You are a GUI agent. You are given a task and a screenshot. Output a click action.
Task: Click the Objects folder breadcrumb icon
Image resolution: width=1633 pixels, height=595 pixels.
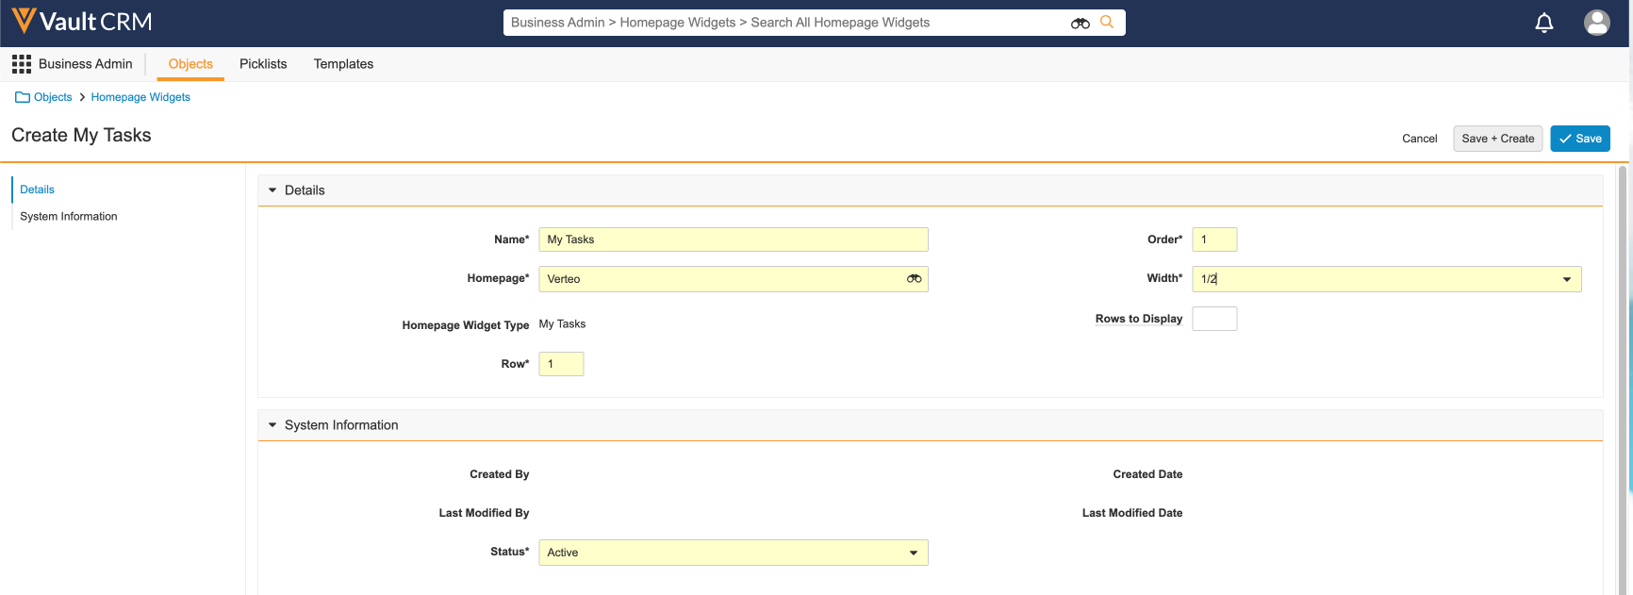pos(23,97)
